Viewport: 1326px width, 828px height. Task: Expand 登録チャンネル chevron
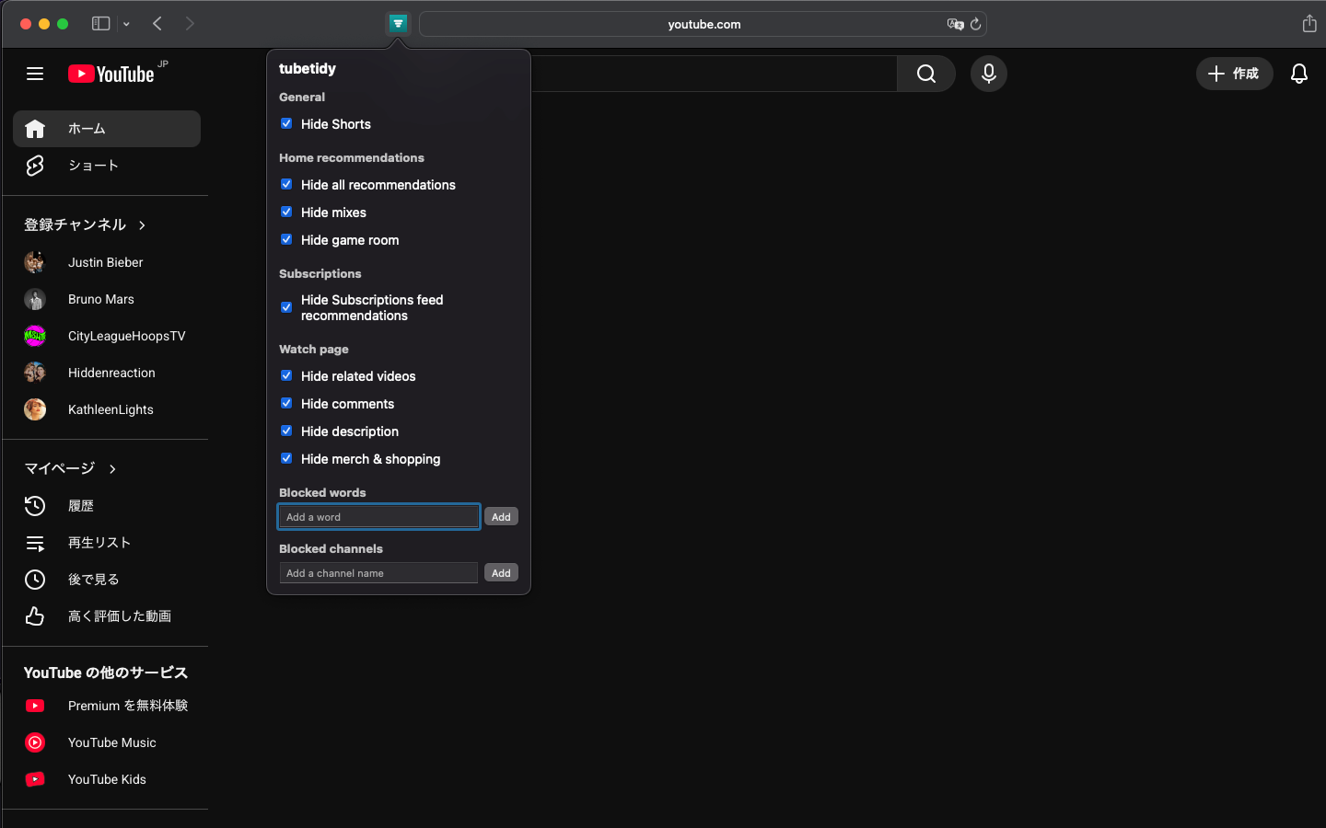pos(142,225)
